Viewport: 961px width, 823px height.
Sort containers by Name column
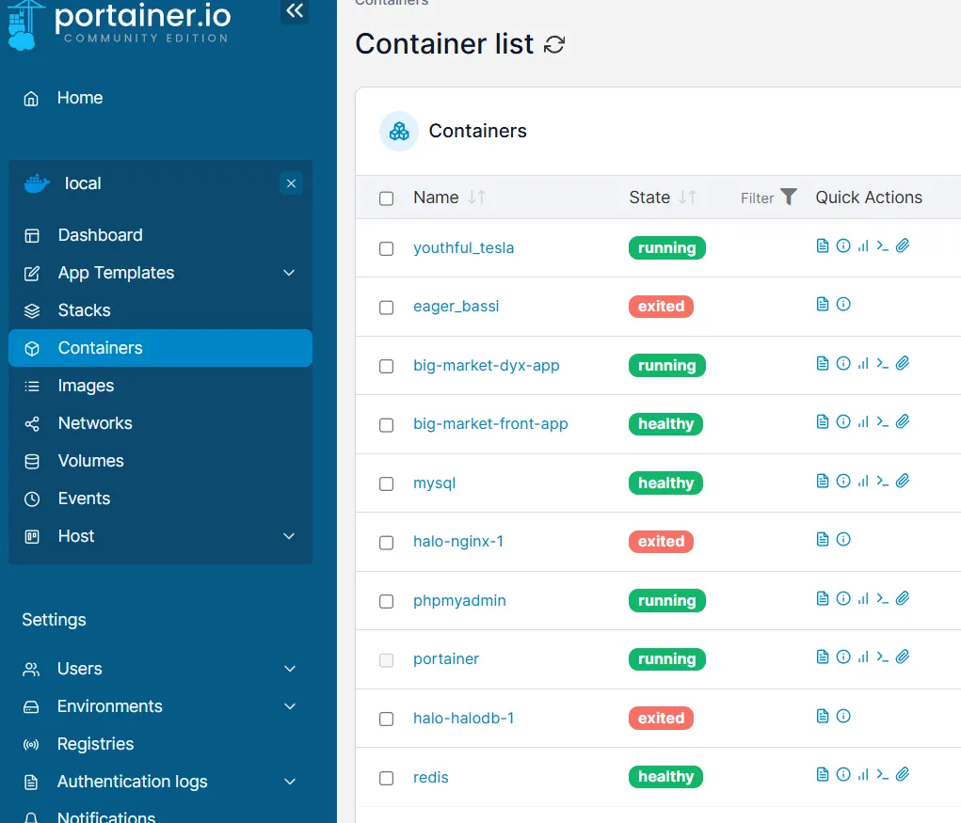point(436,198)
